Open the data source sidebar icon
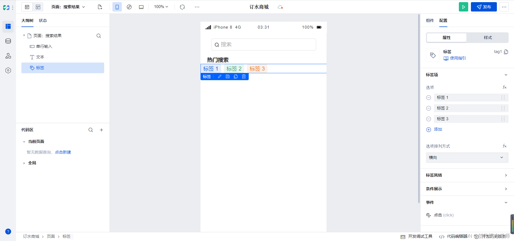514x241 pixels. [8, 41]
